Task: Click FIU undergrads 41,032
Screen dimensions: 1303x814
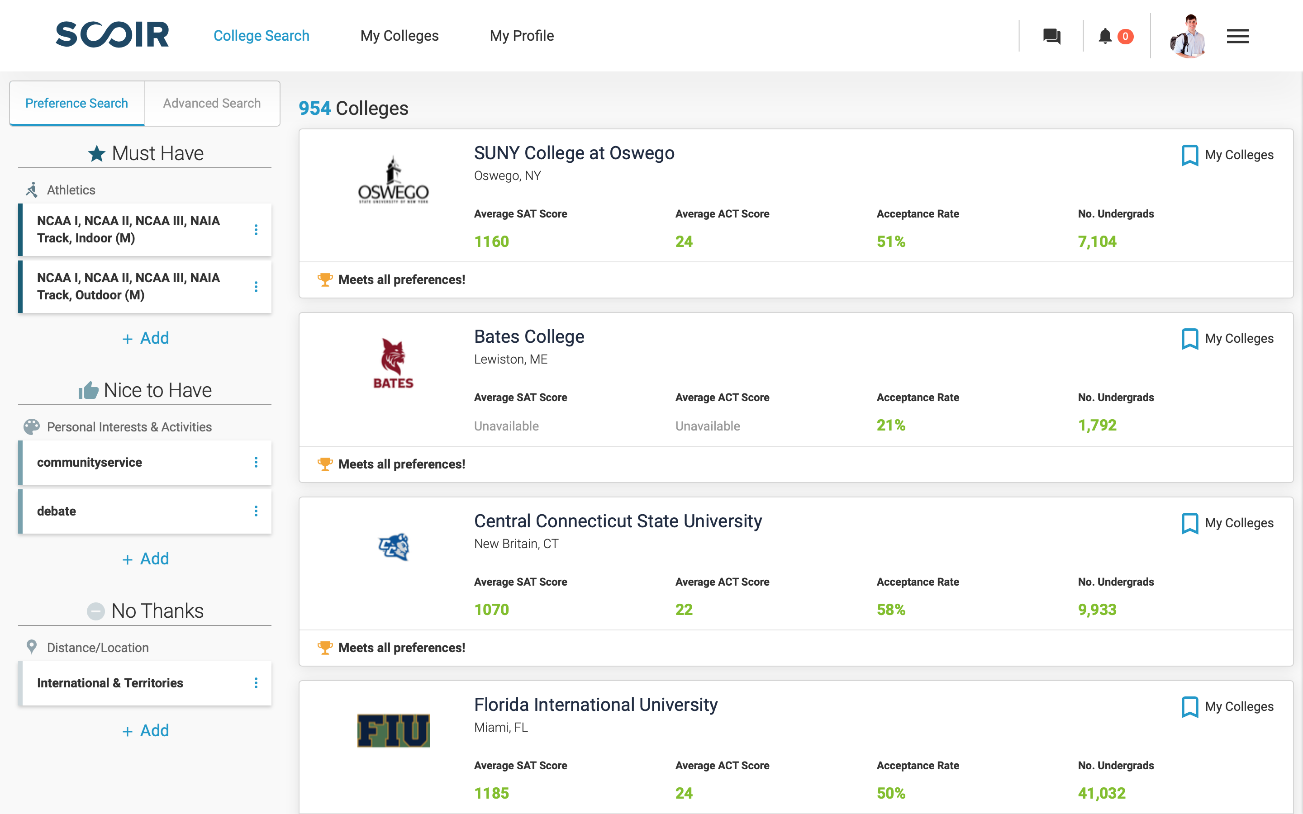Action: click(1102, 793)
